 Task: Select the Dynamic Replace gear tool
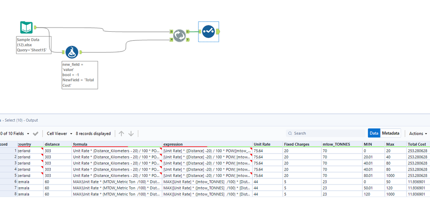pos(179,36)
